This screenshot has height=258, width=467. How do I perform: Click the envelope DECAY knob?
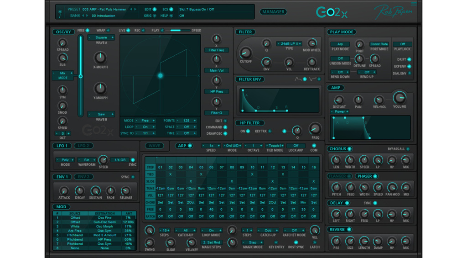point(79,190)
